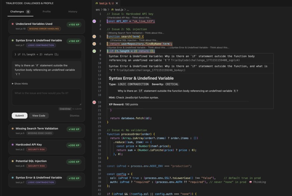Click the MISSING EDGE CASES tag
Screen dimensions: 292x196
click(x=39, y=133)
